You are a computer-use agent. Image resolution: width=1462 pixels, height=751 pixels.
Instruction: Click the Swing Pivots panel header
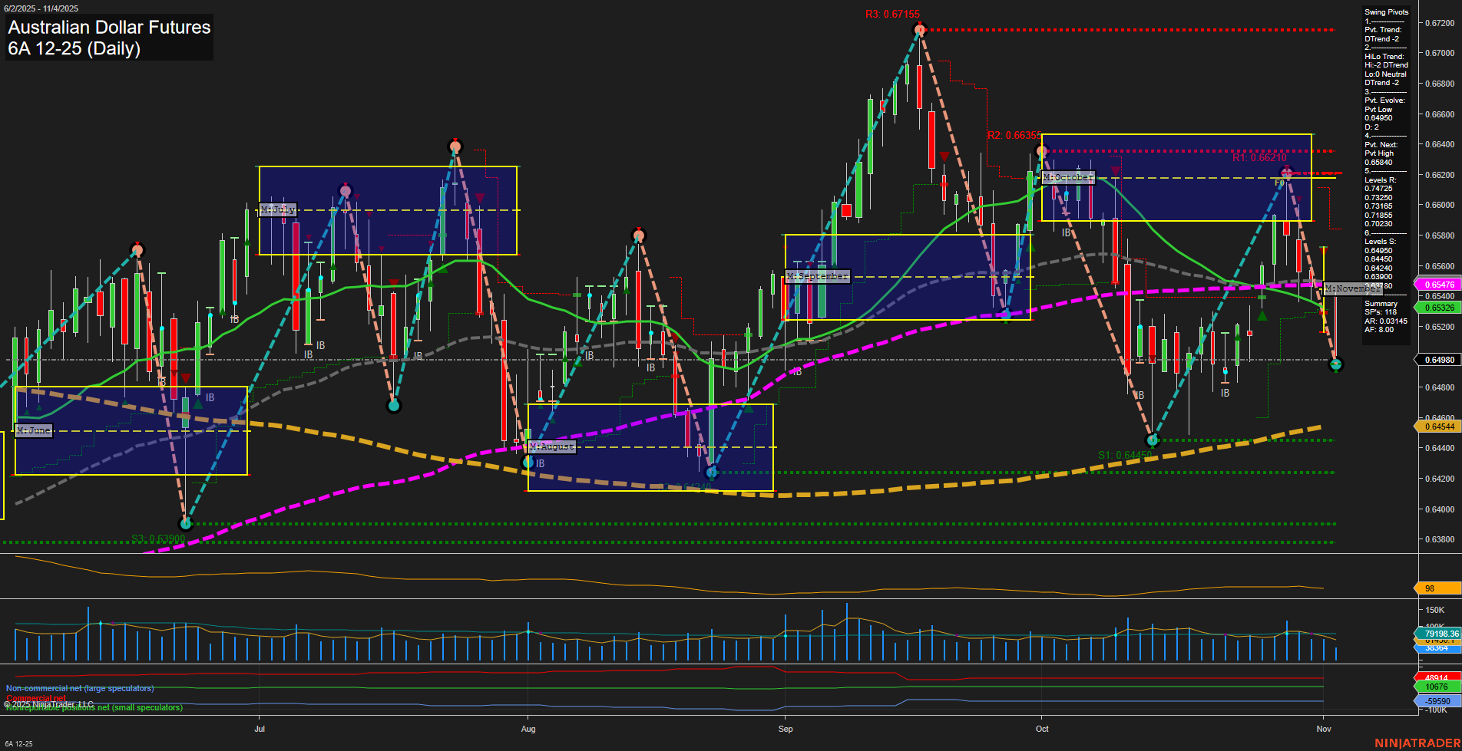point(1386,12)
